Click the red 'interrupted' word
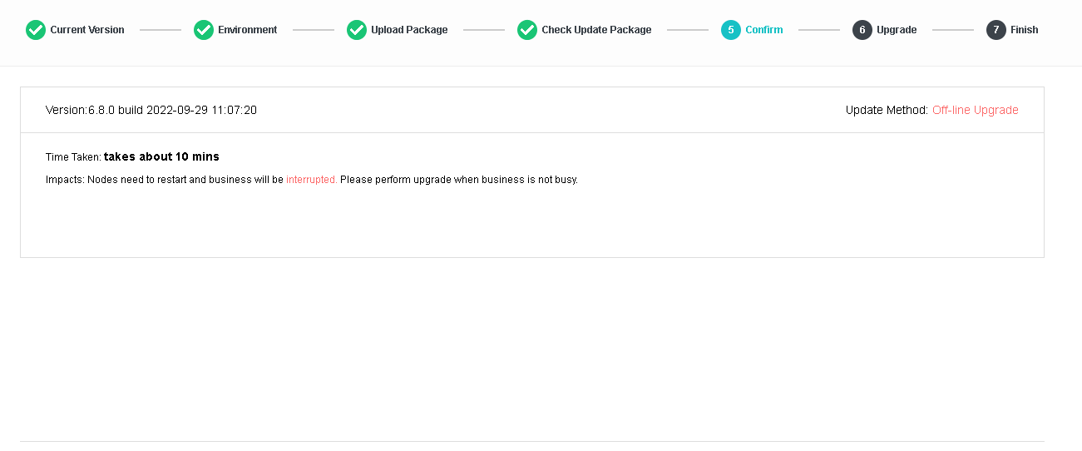Screen dimensions: 1082x451 311,180
